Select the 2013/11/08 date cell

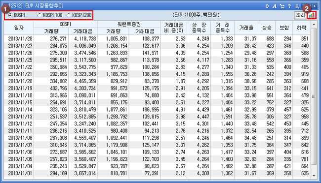(20, 138)
